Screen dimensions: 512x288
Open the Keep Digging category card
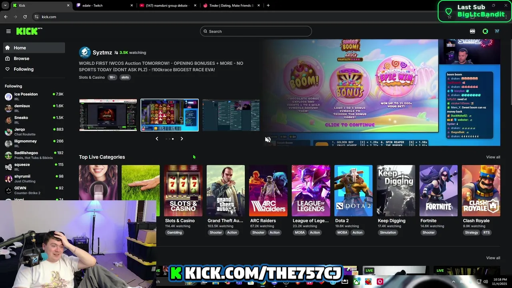(x=396, y=191)
